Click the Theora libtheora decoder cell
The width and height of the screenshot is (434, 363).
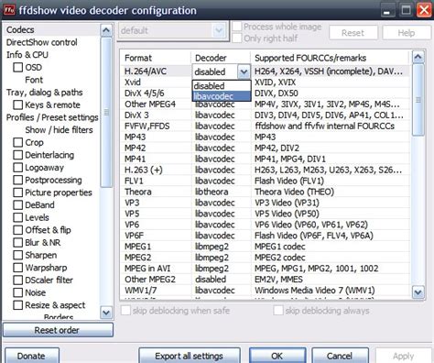pyautogui.click(x=221, y=192)
